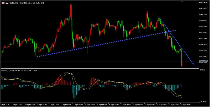210x107 pixels.
Task: Click the '11 Apr 11:00' time label
Action: pyautogui.click(x=53, y=104)
